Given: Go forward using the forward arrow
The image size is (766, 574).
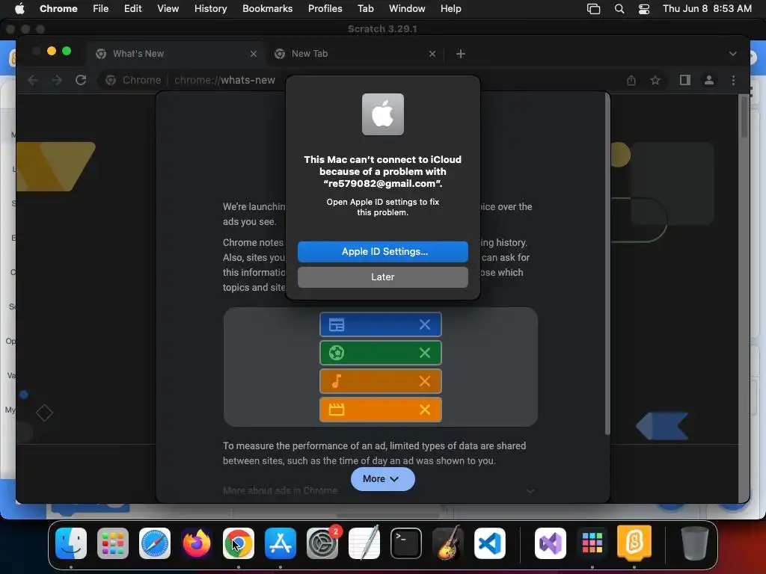Looking at the screenshot, I should (x=57, y=80).
